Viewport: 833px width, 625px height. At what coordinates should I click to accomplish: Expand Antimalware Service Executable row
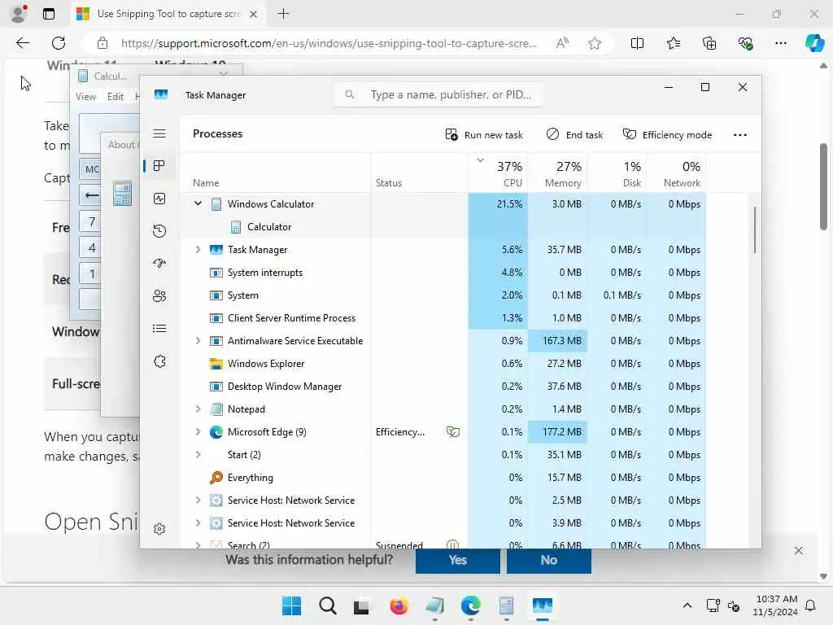click(x=198, y=341)
